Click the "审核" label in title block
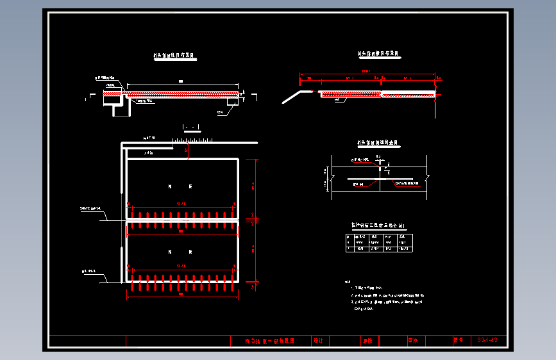The image size is (556, 360). 413,341
